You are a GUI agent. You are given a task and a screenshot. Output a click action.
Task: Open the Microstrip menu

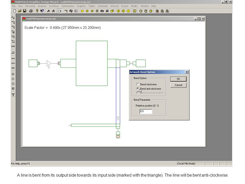[x=30, y=6]
